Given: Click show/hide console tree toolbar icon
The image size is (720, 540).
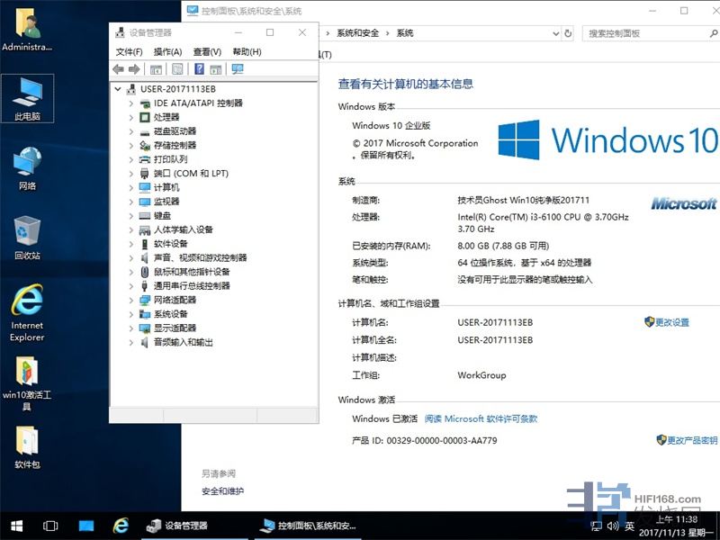Looking at the screenshot, I should [156, 69].
